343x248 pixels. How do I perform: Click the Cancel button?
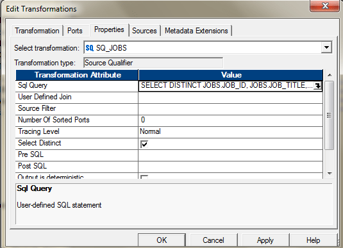click(x=213, y=240)
